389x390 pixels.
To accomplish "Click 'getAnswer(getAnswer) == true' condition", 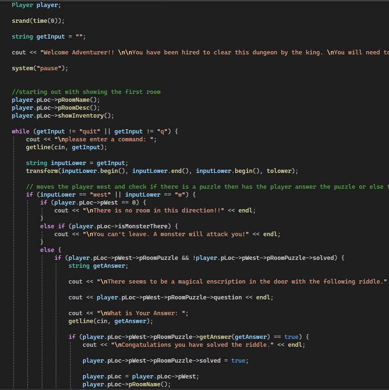I will [x=249, y=337].
